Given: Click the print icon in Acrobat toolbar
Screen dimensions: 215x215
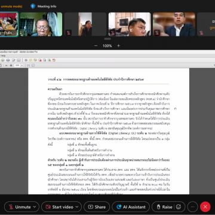Looking at the screenshot, I should [8, 60].
